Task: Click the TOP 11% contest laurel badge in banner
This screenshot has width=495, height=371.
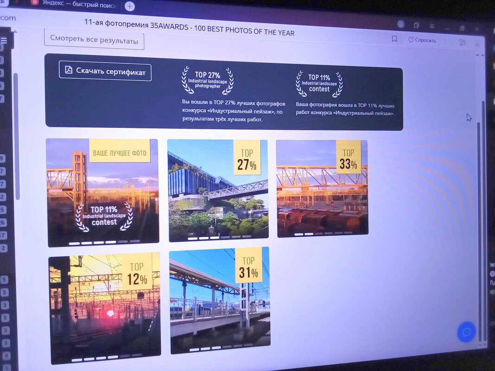Action: click(319, 83)
